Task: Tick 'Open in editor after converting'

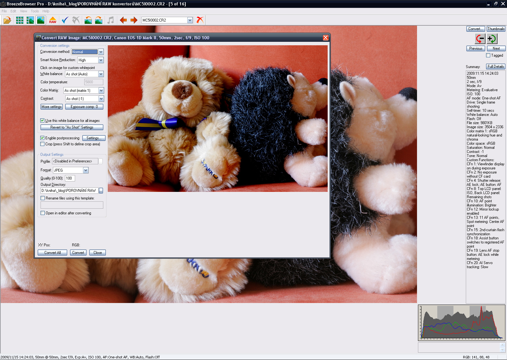Action: tap(43, 213)
